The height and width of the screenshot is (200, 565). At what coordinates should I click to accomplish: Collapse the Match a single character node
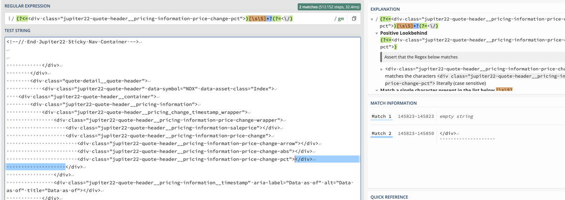(377, 90)
